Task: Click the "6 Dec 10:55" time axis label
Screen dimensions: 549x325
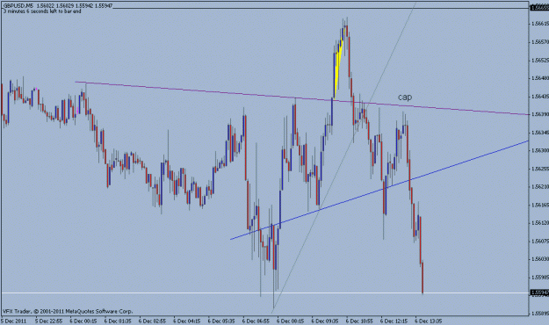Action: point(359,321)
